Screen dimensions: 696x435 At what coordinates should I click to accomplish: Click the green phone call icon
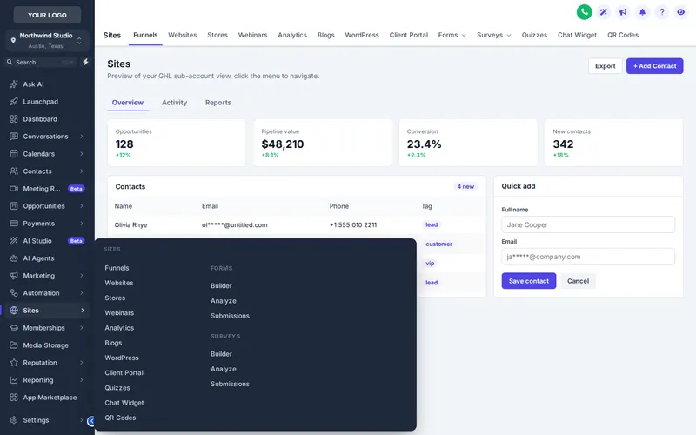click(x=584, y=12)
